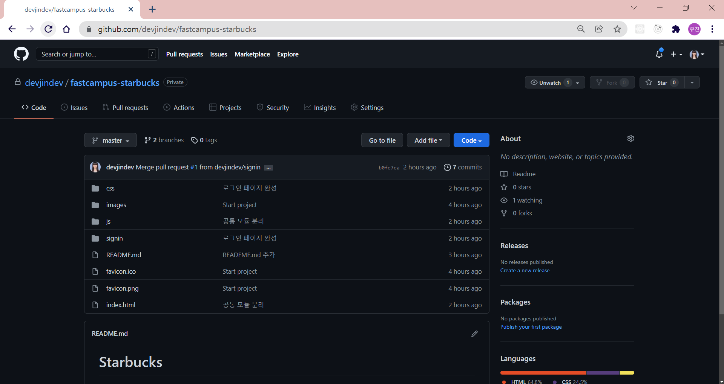The height and width of the screenshot is (384, 724).
Task: Star the repository
Action: click(662, 82)
